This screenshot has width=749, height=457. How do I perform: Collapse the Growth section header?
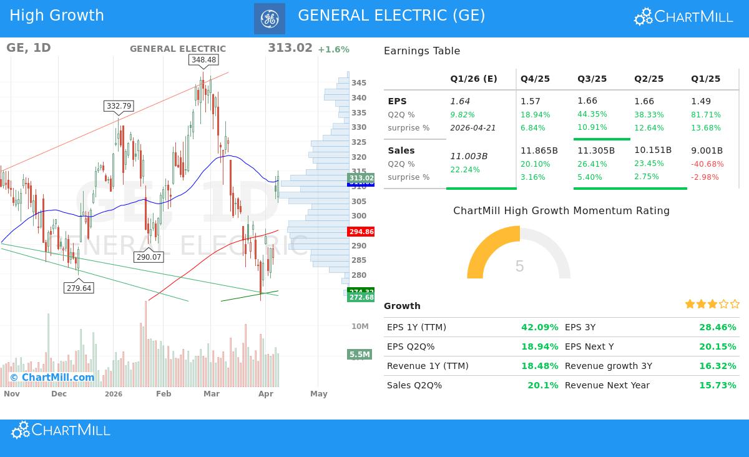coord(403,306)
